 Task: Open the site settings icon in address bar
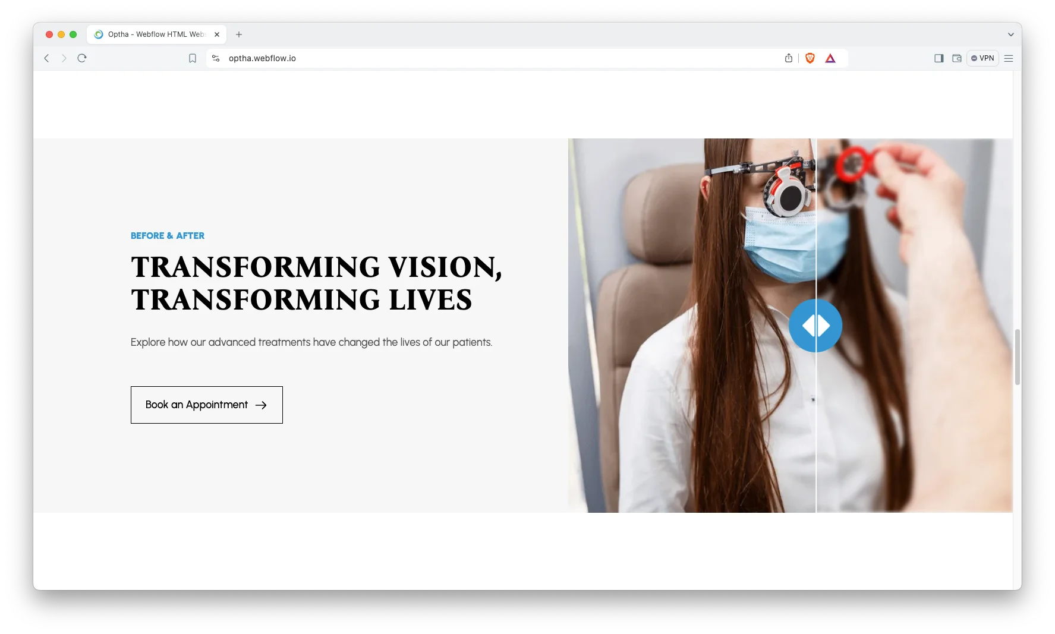[x=216, y=58]
